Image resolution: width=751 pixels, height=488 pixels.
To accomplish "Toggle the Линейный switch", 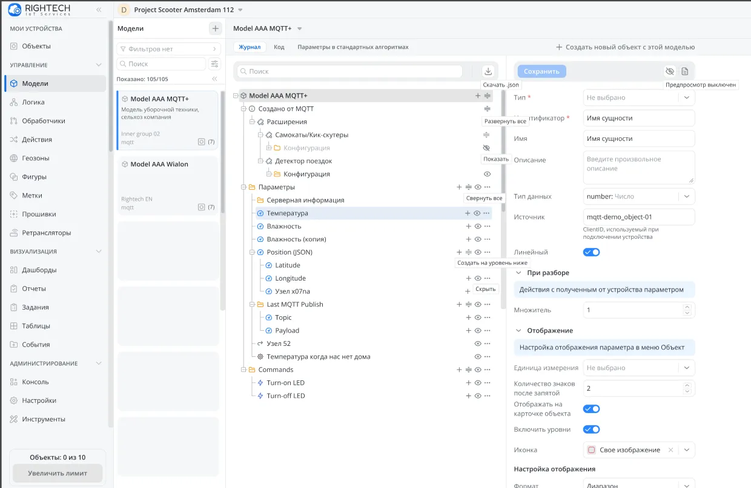I will (x=591, y=252).
